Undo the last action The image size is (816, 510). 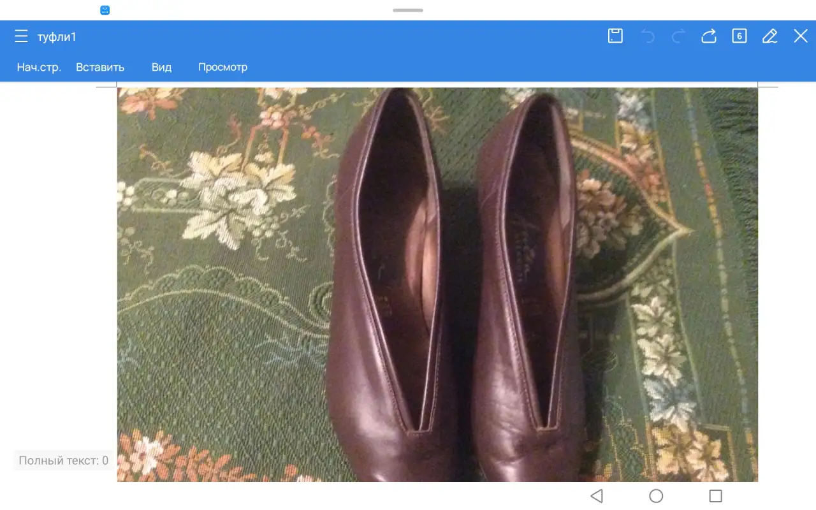[x=648, y=36]
